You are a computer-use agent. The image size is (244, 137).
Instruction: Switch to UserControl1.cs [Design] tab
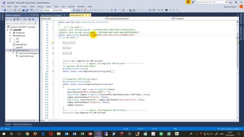click(51, 15)
